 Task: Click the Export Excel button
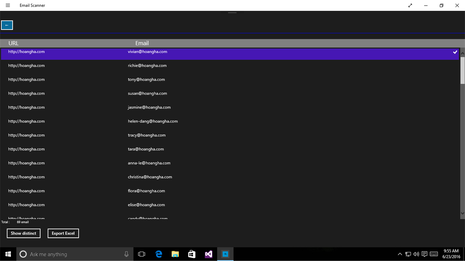point(63,233)
